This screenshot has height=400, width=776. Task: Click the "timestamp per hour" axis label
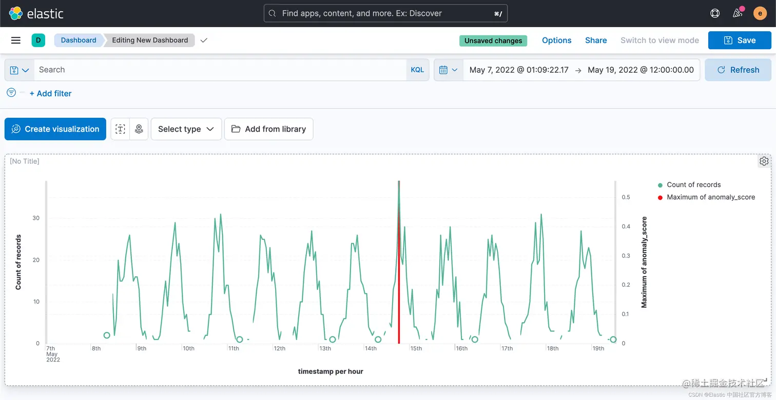(x=331, y=371)
